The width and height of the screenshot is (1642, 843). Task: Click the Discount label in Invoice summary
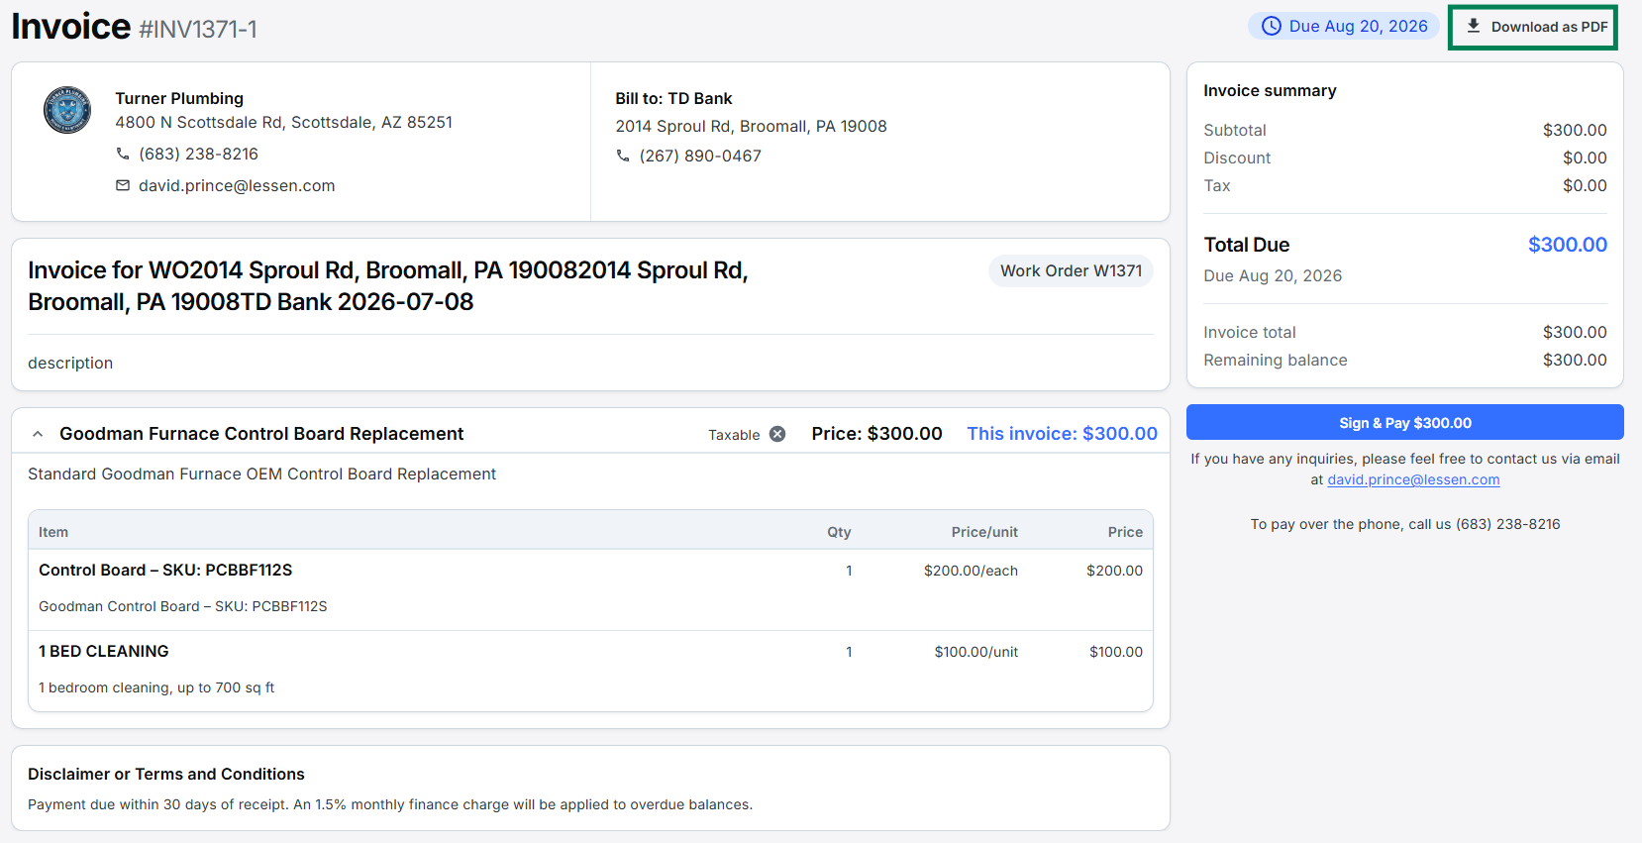[1237, 158]
